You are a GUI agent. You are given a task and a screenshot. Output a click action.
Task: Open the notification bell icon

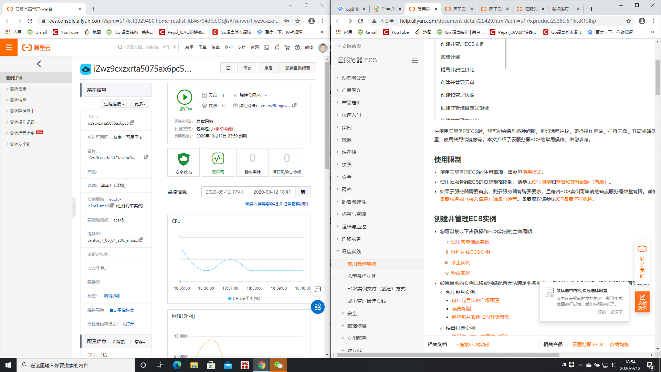point(277,47)
